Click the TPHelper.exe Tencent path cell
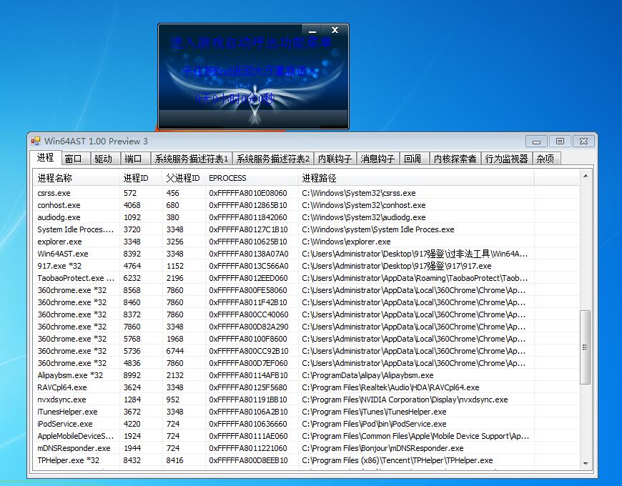Viewport: 622px width, 486px height. point(397,461)
